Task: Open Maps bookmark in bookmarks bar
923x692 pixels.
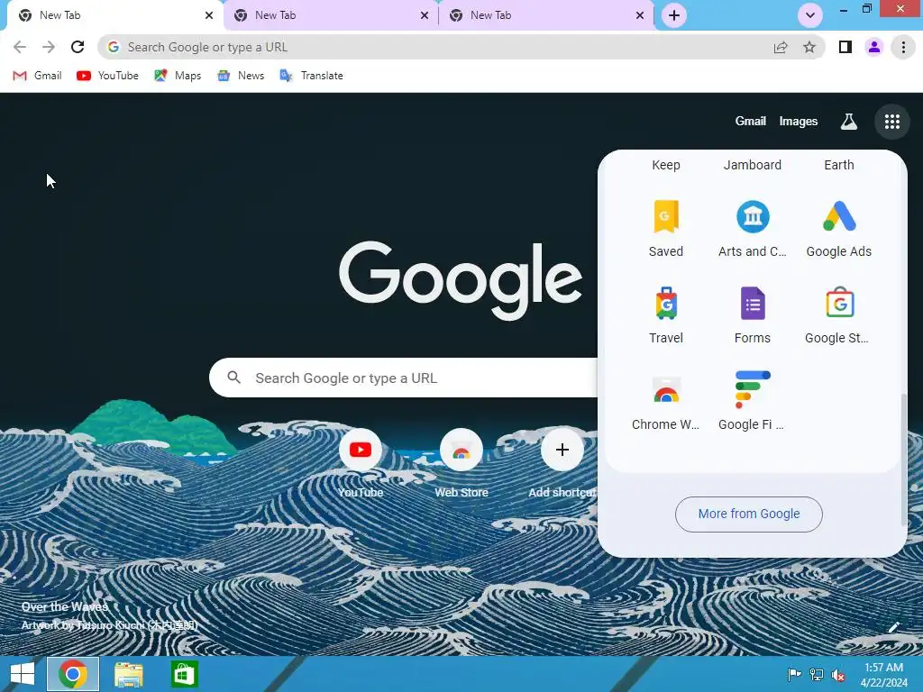Action: click(178, 76)
